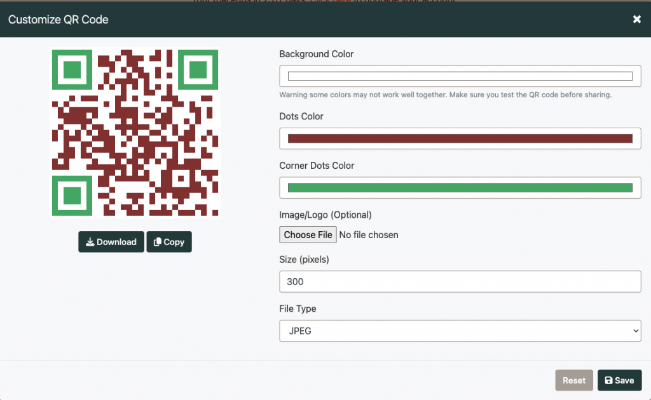
Task: Save the QR code settings
Action: click(619, 380)
